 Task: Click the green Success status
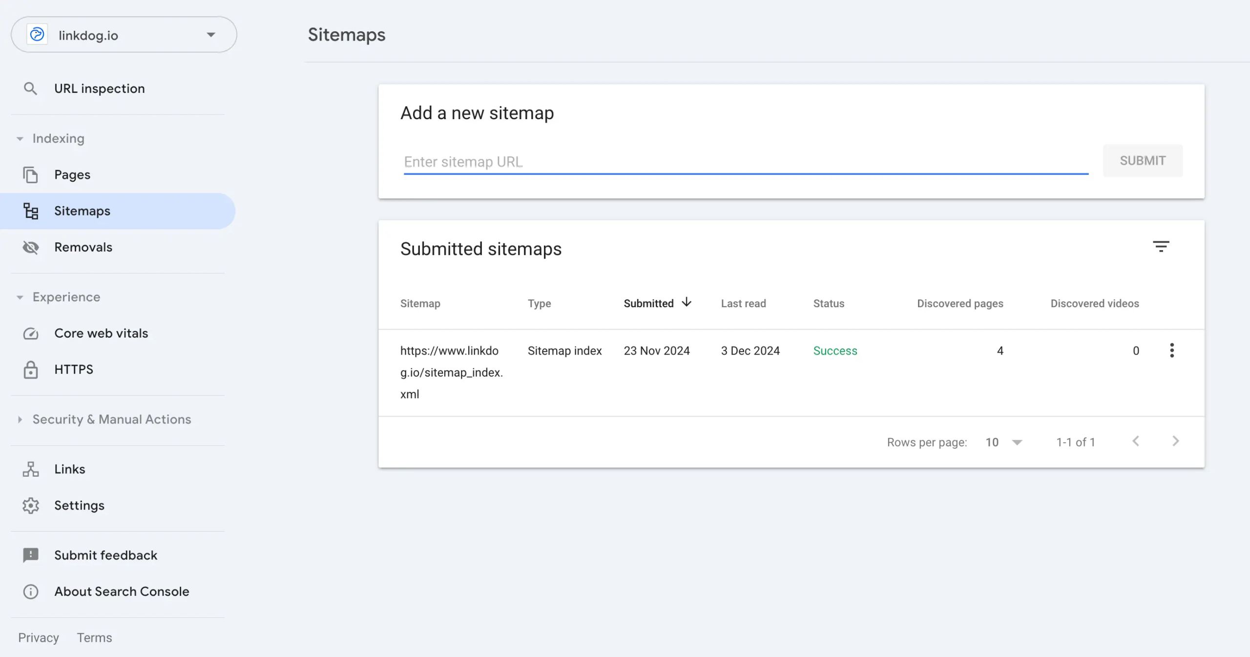click(x=835, y=351)
